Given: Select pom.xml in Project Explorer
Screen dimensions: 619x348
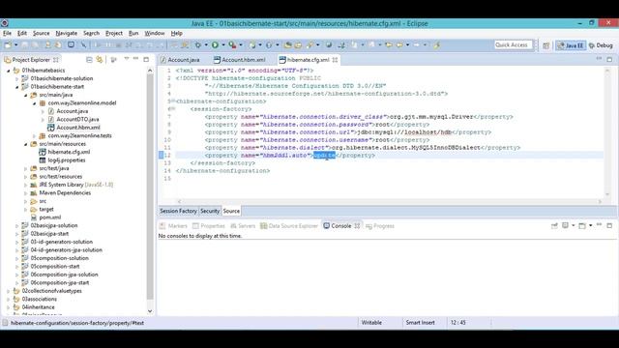Looking at the screenshot, I should [49, 217].
